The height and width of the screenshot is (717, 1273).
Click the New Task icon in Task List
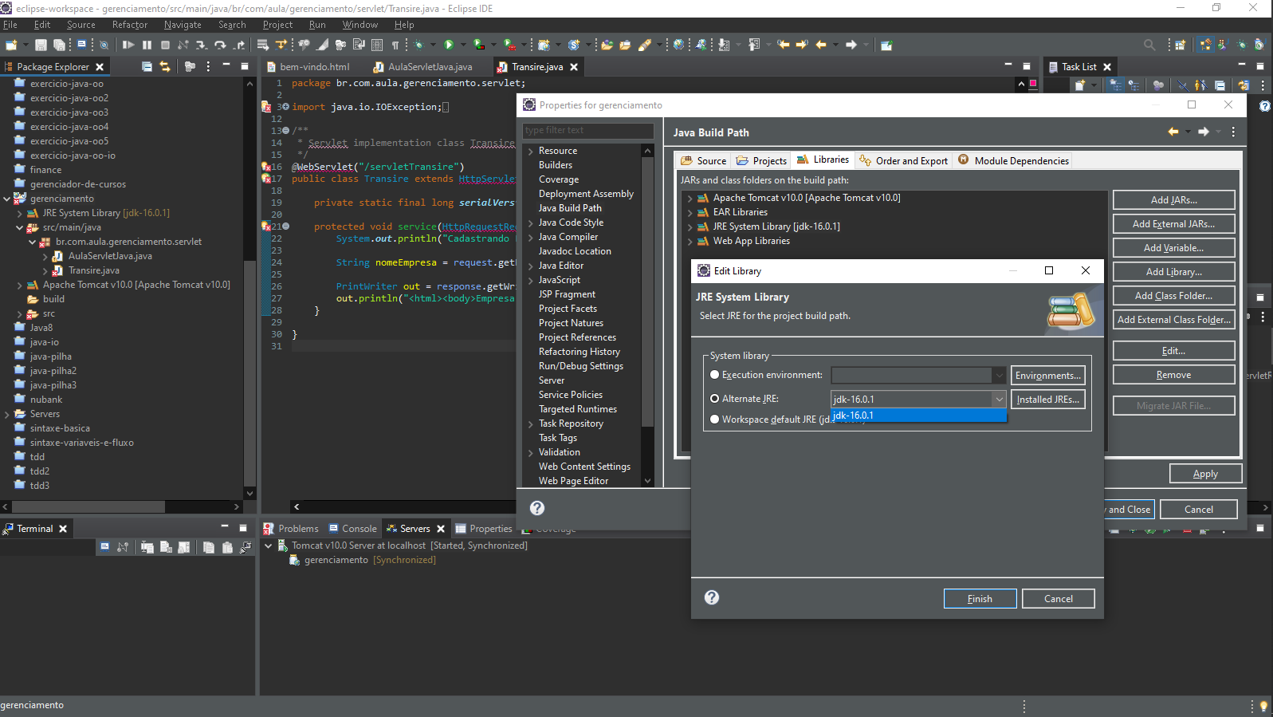(x=1079, y=85)
